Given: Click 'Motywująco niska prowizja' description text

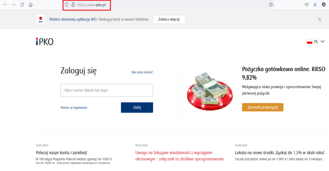Looking at the screenshot, I should tap(281, 90).
